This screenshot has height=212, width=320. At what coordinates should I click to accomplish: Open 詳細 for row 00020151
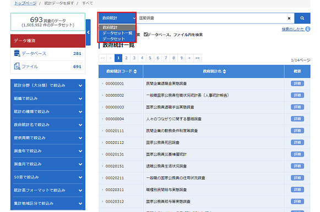(x=297, y=166)
